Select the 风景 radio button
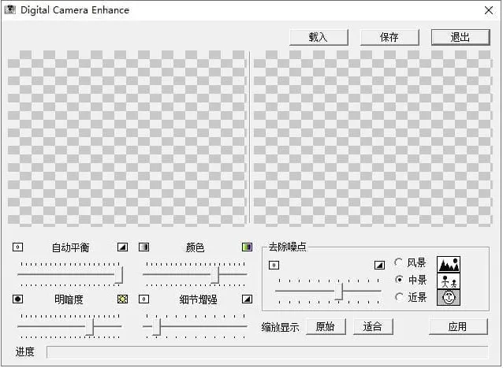This screenshot has height=368, width=503. click(399, 262)
